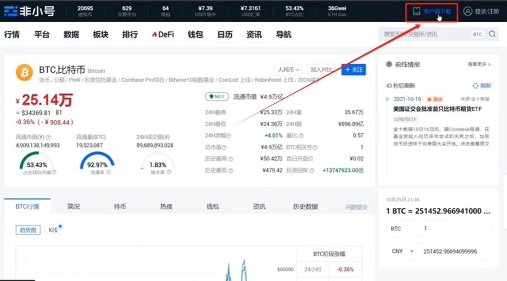Click the NO.1 rank badge
The width and height of the screenshot is (507, 281).
217,97
